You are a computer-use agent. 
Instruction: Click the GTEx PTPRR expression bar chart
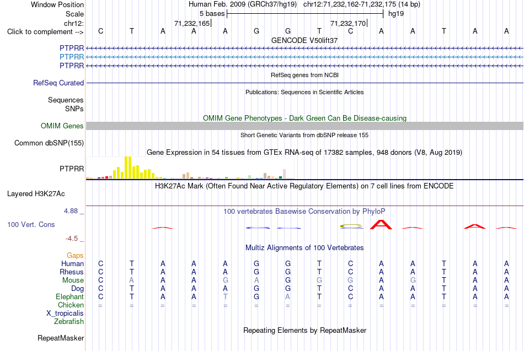pos(190,168)
